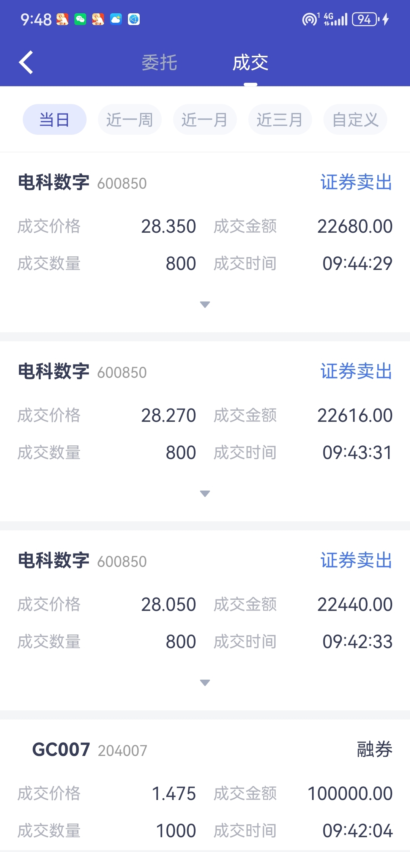Expand details of the 09:44:29 trade
This screenshot has width=410, height=852.
tap(205, 305)
